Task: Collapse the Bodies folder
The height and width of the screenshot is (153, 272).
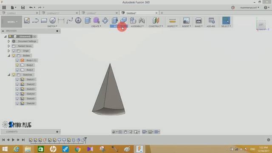Action: click(9, 56)
